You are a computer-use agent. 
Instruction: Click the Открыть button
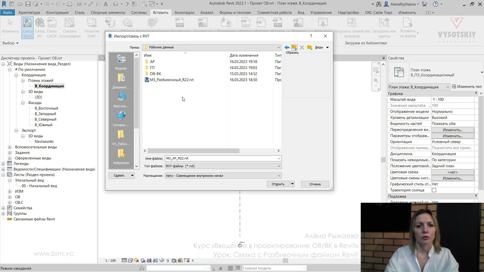click(278, 184)
